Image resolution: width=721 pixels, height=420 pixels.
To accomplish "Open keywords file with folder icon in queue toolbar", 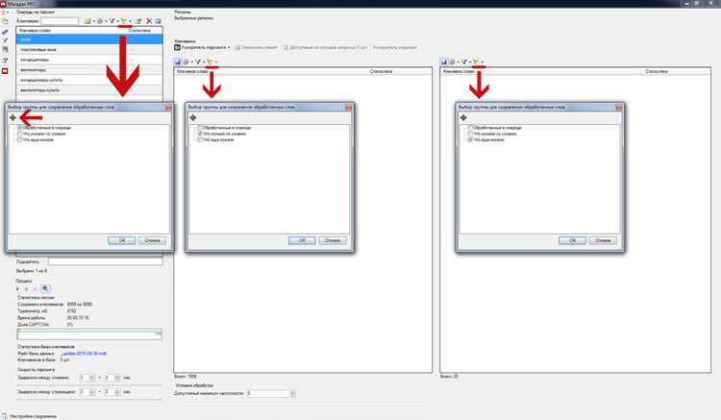I will [x=87, y=21].
